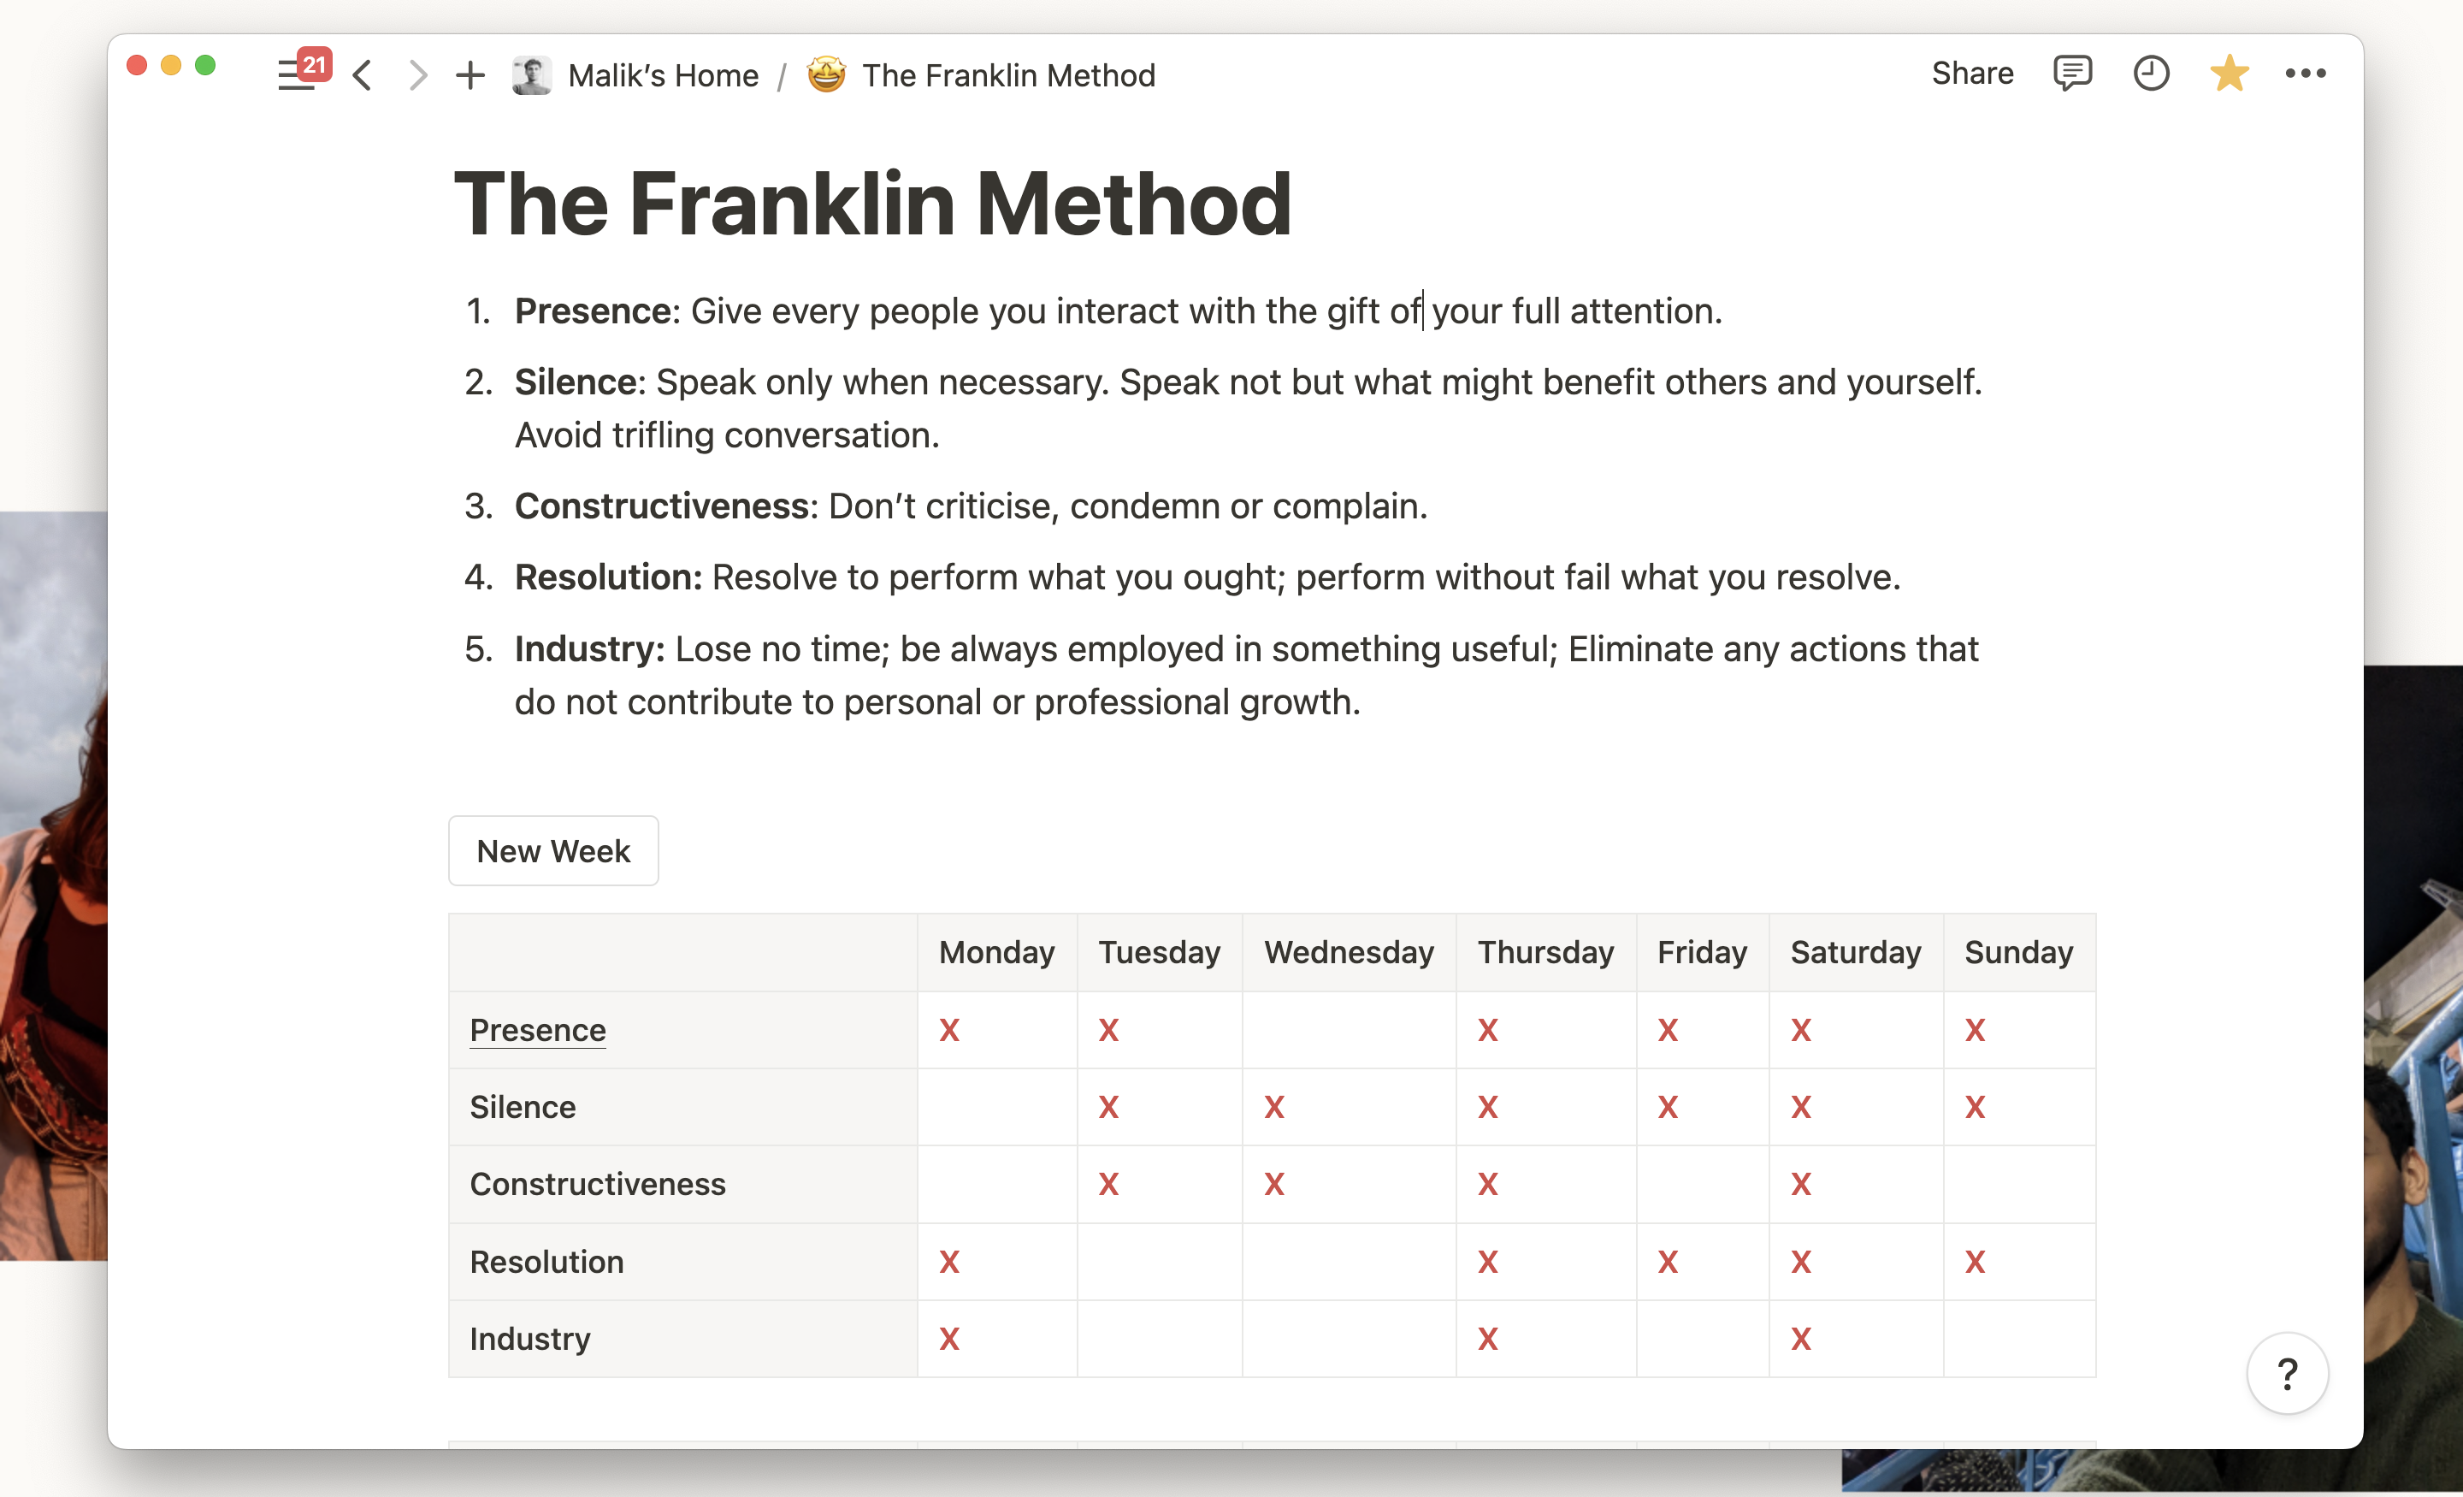
Task: Click the Malik's Home breadcrumb
Action: click(663, 76)
